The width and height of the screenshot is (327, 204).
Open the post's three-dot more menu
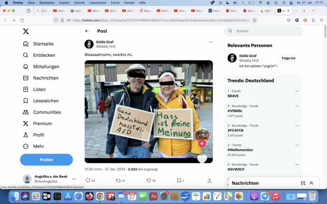211,42
